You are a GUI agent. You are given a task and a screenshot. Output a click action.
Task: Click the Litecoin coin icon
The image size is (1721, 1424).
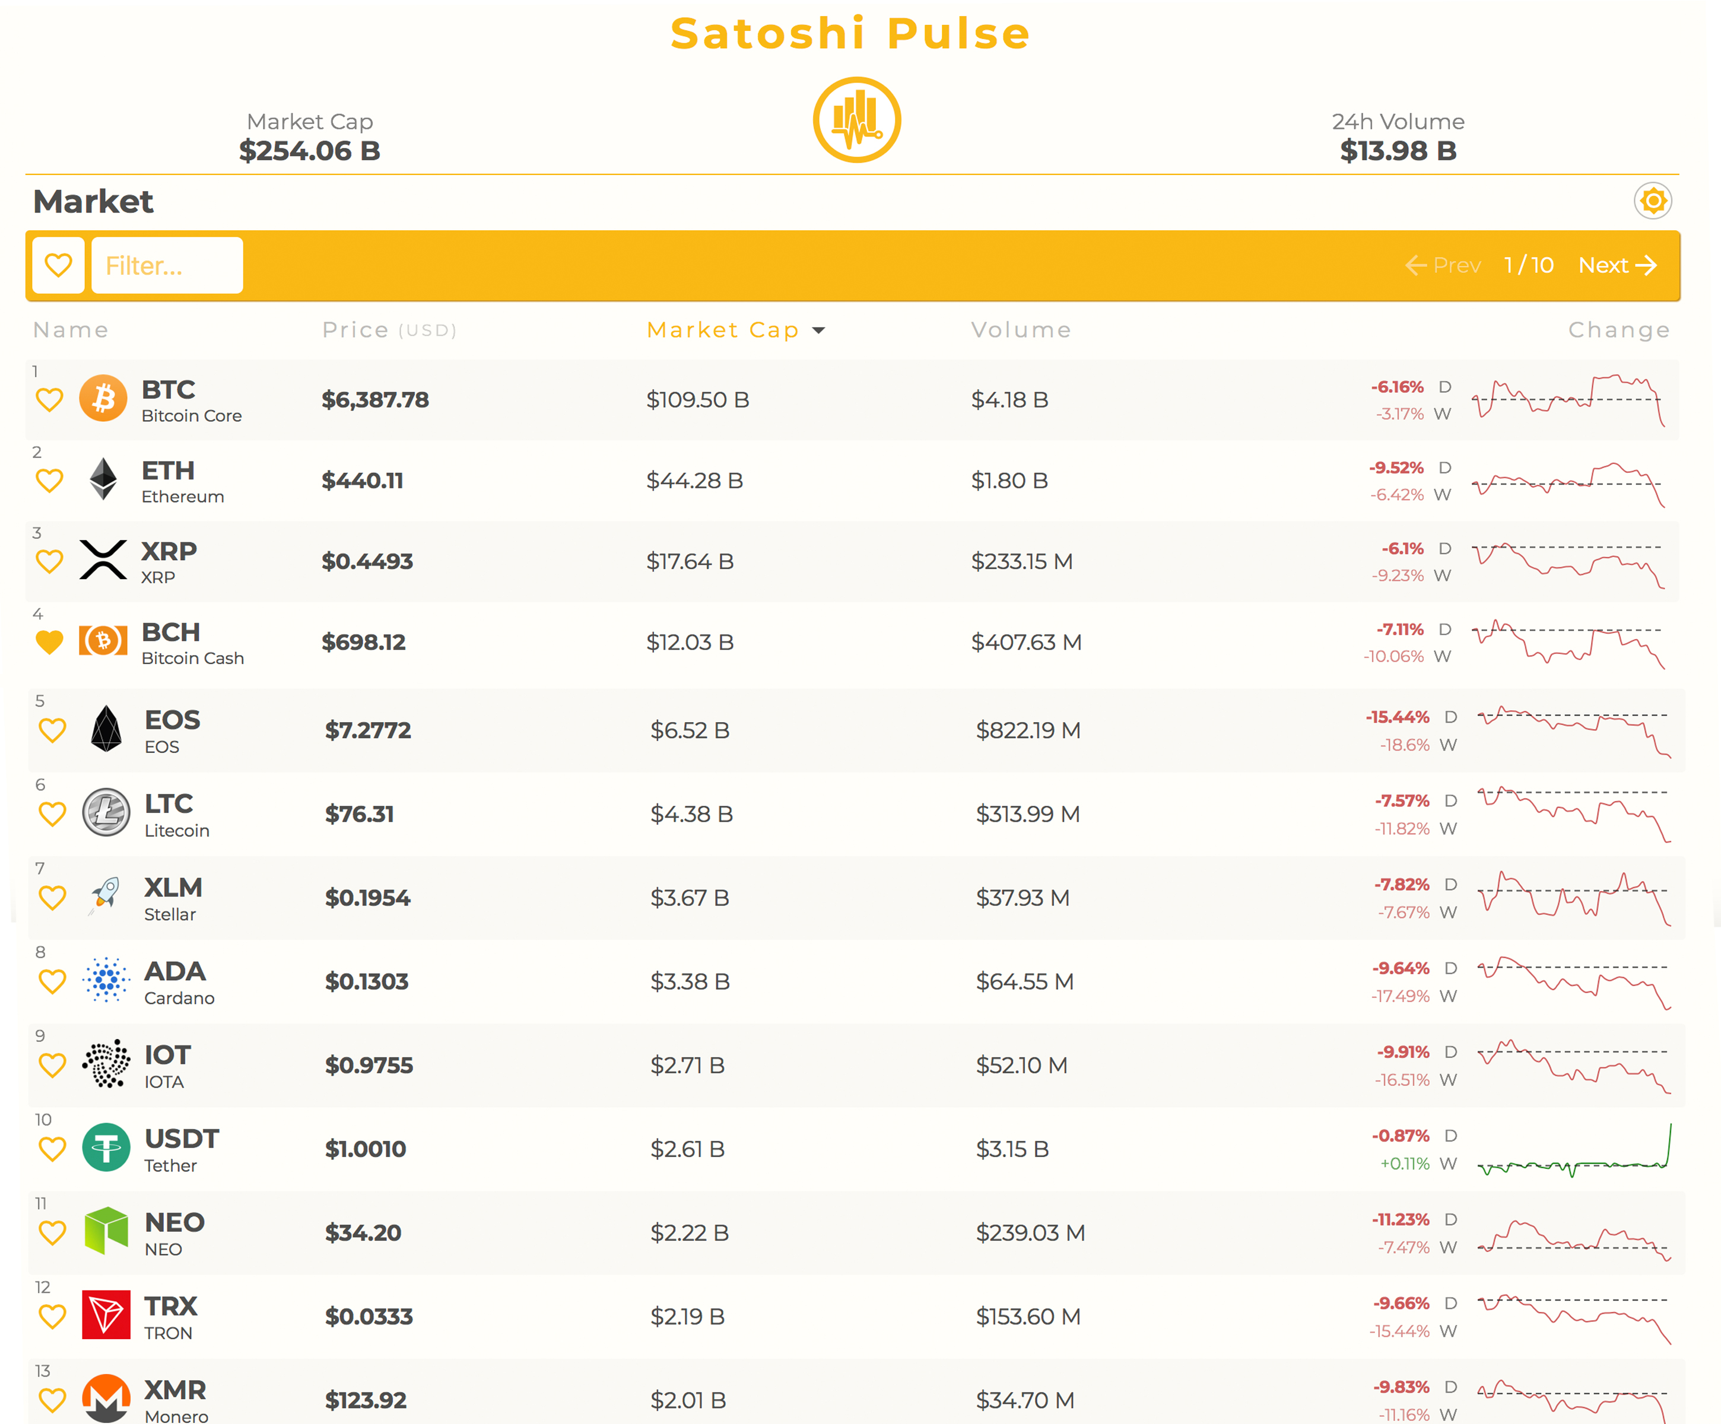[x=106, y=812]
